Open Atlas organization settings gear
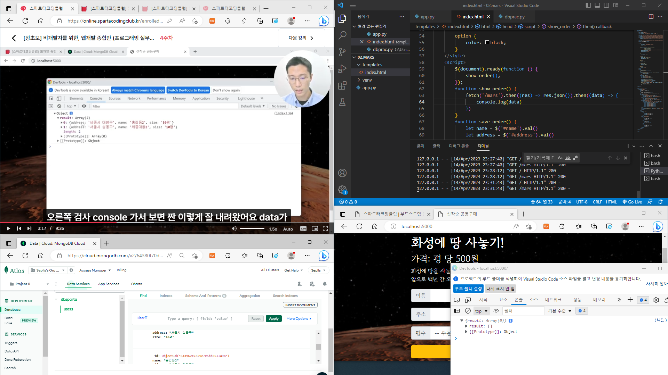 point(71,270)
